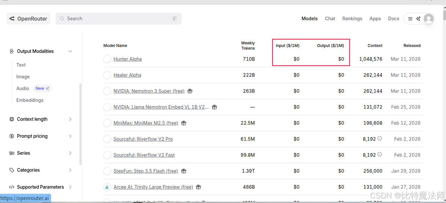Open NVIDIA: Nemotron 3 Super (free) link
The image size is (446, 203).
coord(149,91)
